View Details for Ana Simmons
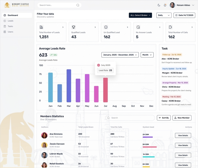 tap(183, 135)
